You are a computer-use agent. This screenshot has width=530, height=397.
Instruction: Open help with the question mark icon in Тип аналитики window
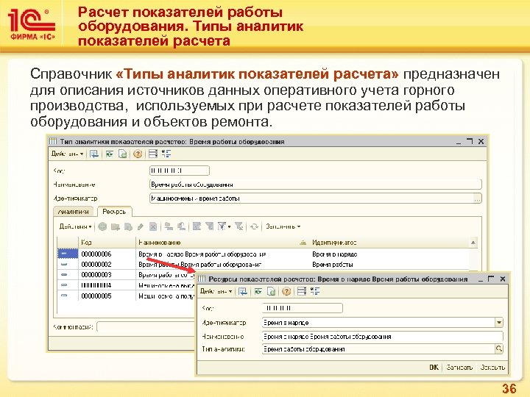click(x=138, y=154)
